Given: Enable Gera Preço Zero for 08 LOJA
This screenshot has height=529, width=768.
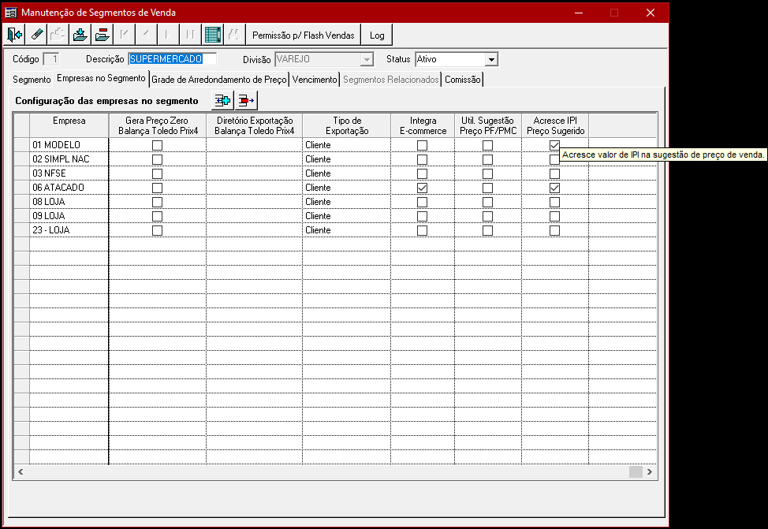Looking at the screenshot, I should 157,203.
